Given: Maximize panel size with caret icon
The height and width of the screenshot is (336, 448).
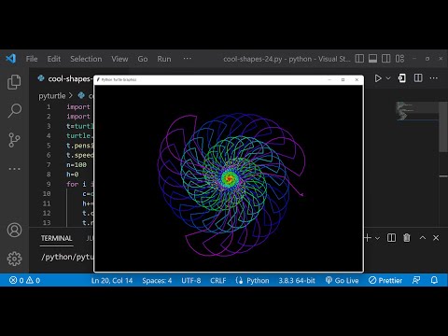Looking at the screenshot, I should tap(423, 238).
